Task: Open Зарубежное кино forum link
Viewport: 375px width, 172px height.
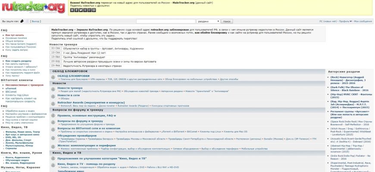Action: click(x=71, y=171)
